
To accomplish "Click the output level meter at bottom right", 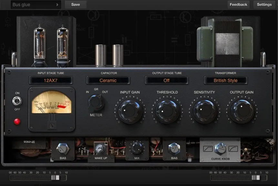I will pyautogui.click(x=239, y=178).
